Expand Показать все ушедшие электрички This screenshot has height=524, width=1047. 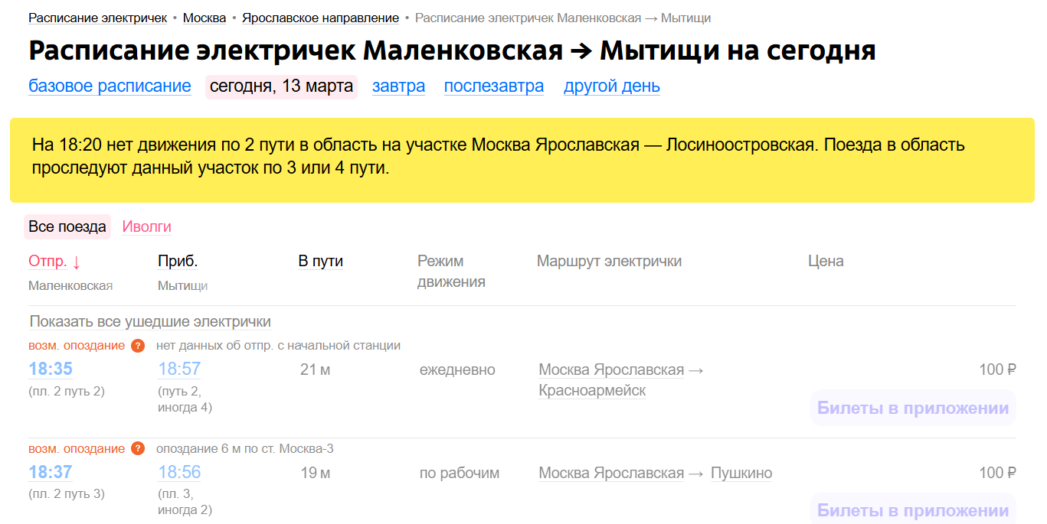(150, 321)
